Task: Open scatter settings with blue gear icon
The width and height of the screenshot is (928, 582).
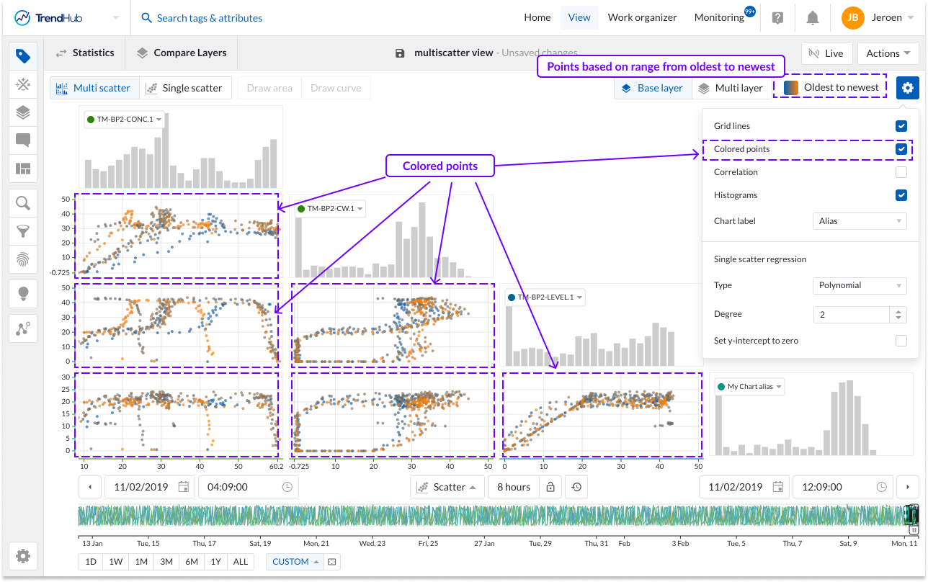Action: pos(907,88)
